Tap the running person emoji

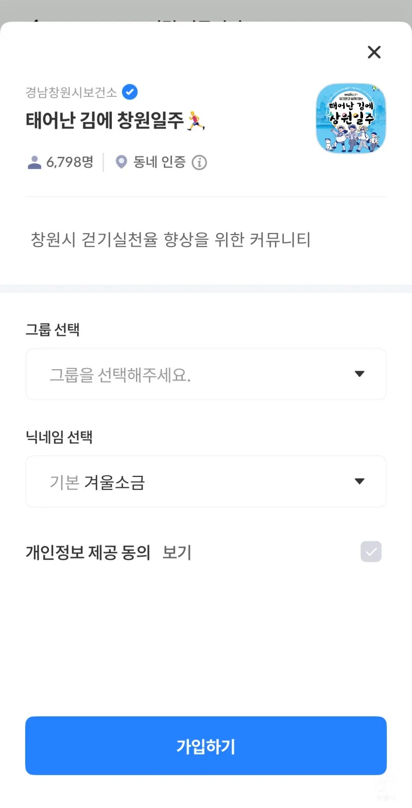tap(196, 120)
